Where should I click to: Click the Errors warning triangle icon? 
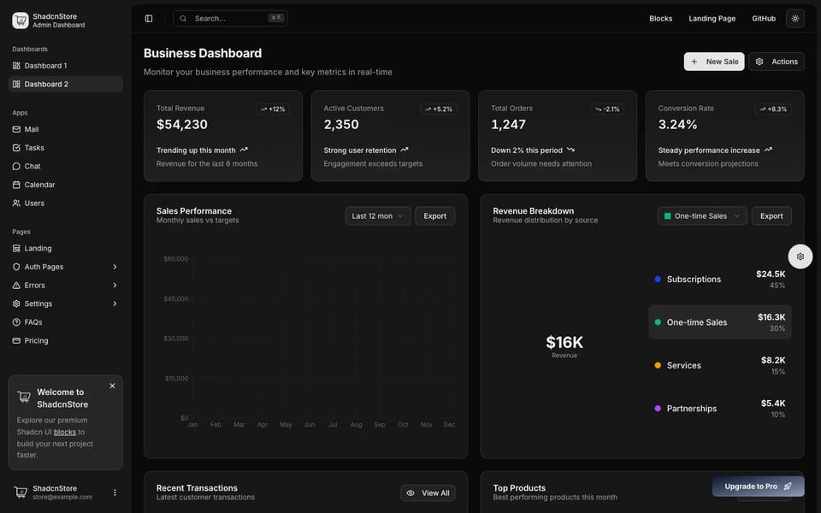(16, 285)
